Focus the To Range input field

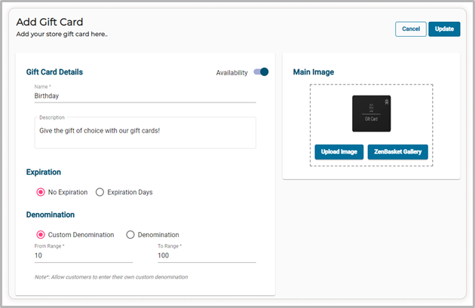206,256
